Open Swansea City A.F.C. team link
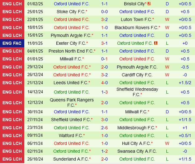This screenshot has width=195, height=164. [x=137, y=151]
